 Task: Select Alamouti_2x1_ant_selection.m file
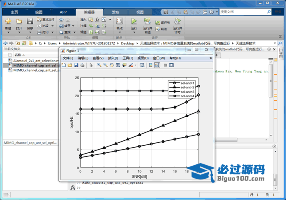pos(34,60)
